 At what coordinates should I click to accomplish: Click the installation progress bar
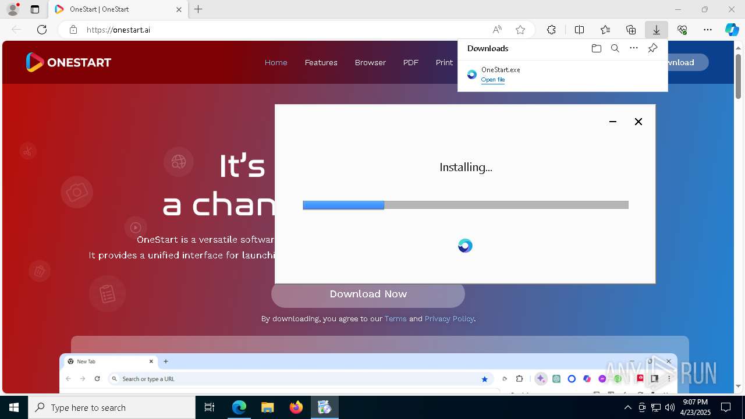pos(466,205)
